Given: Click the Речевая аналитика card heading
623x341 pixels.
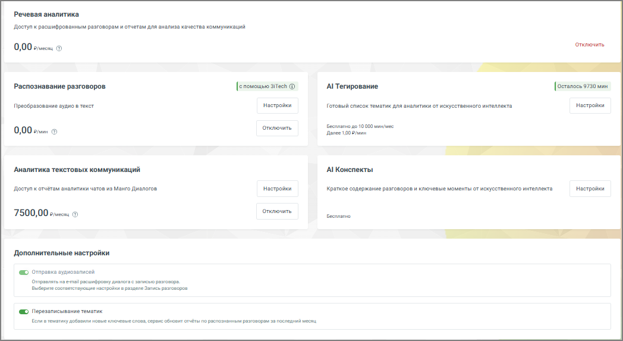Looking at the screenshot, I should (x=46, y=14).
